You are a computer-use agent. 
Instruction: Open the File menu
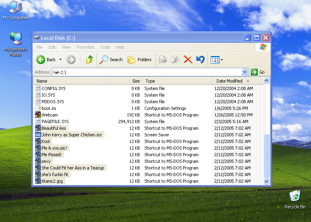click(x=39, y=47)
